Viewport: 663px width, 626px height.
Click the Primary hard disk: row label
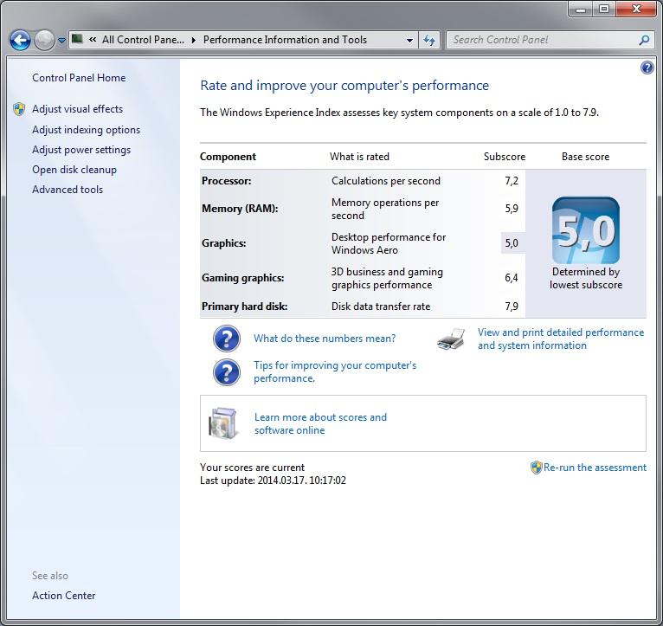point(244,307)
